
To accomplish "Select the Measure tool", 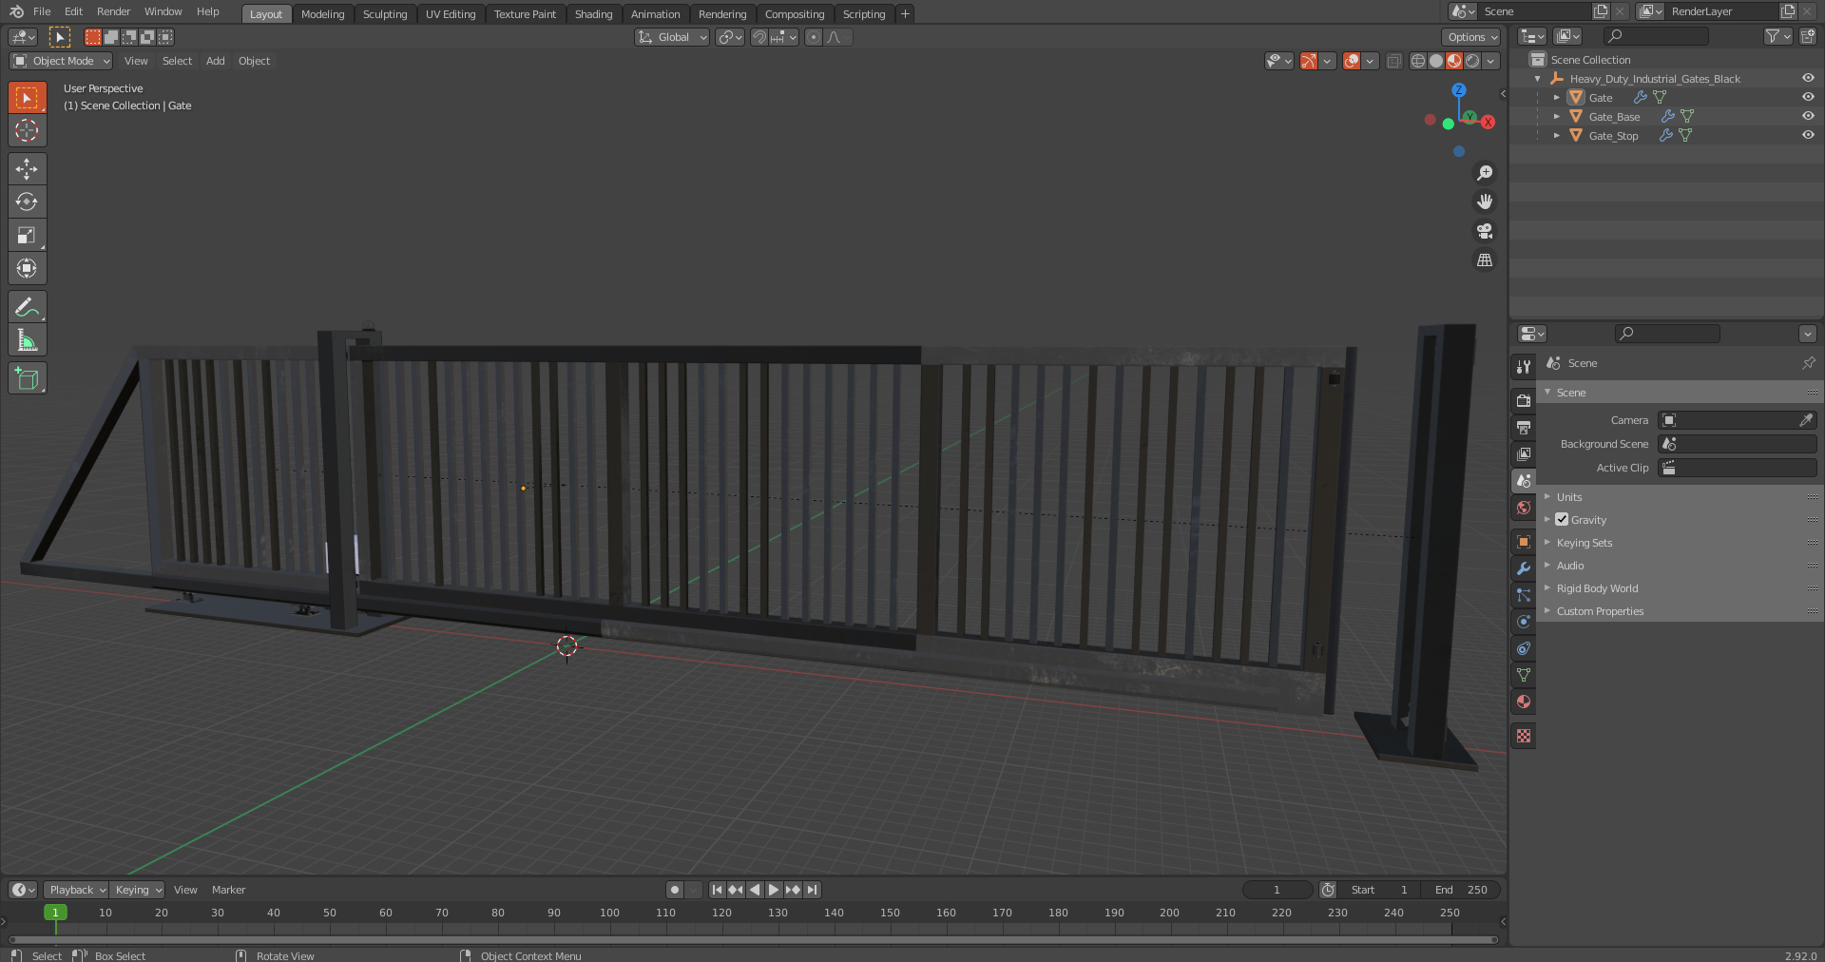I will 27,339.
